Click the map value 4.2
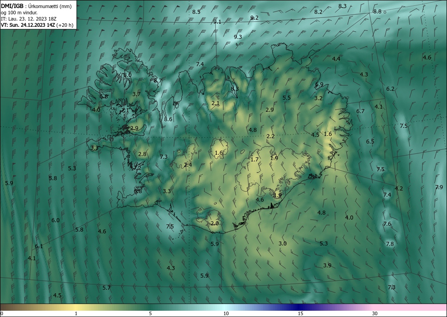 tap(399, 188)
